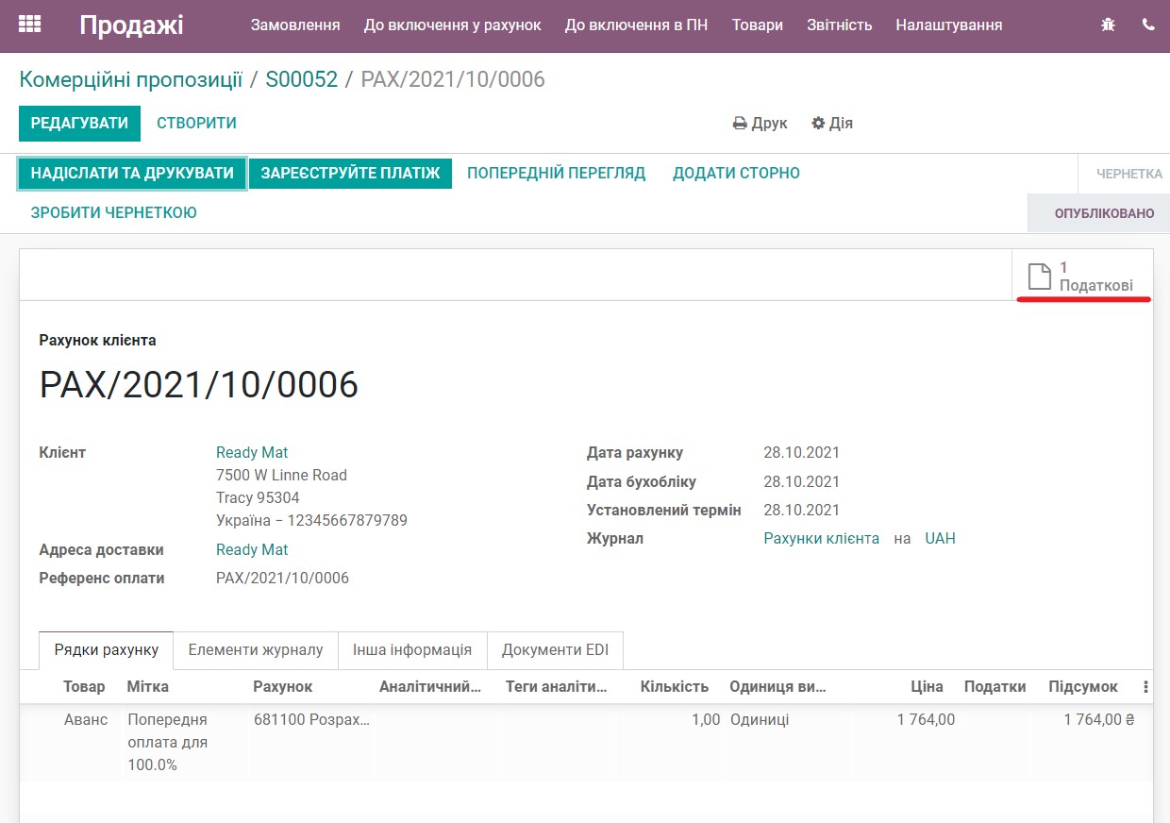Open the Ready Mat client link
Image resolution: width=1170 pixels, height=823 pixels.
(x=252, y=452)
